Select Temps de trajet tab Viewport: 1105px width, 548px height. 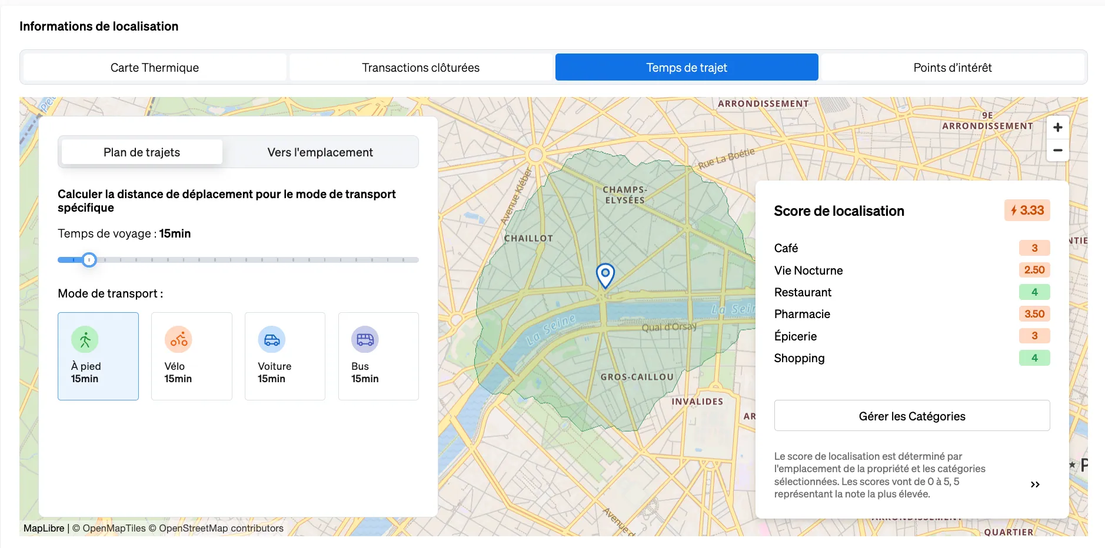click(687, 68)
